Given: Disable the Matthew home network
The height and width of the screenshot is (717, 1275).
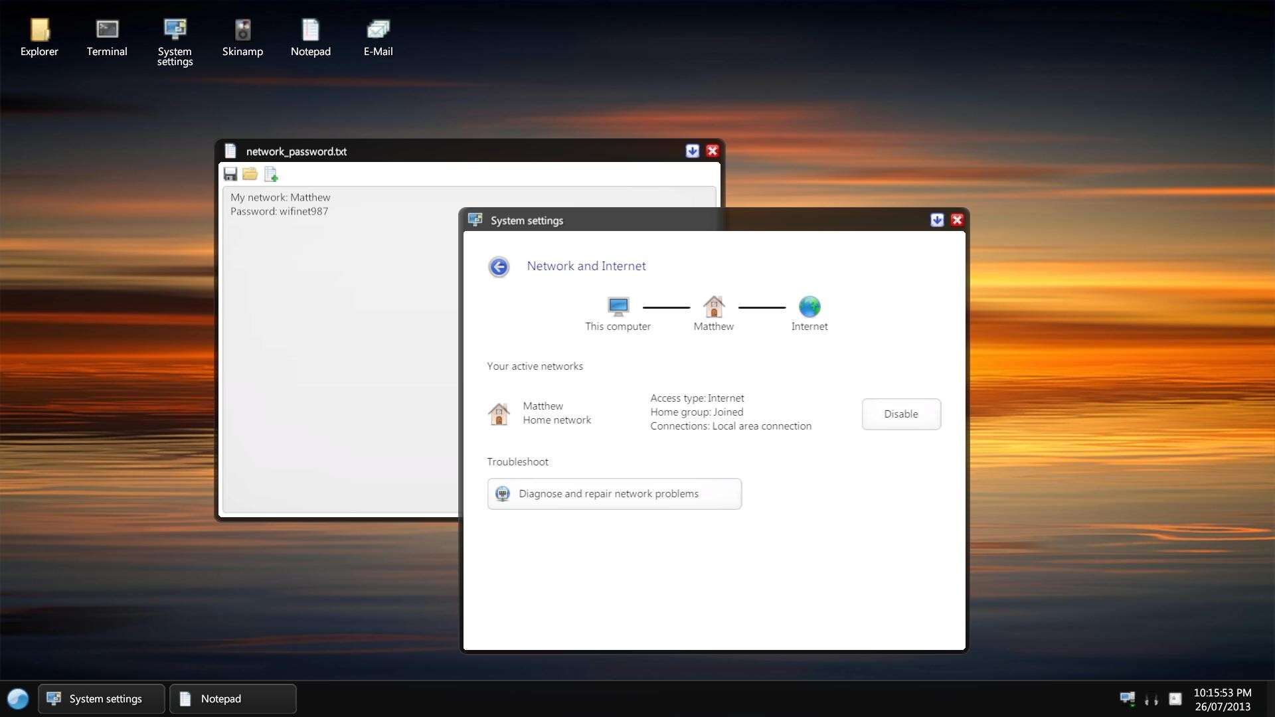Looking at the screenshot, I should click(x=900, y=414).
